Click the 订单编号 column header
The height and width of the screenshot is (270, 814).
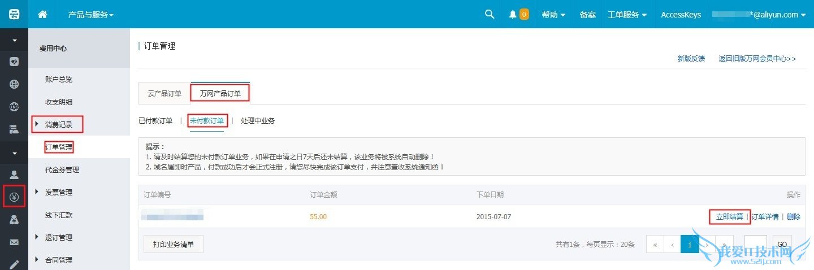coord(157,195)
